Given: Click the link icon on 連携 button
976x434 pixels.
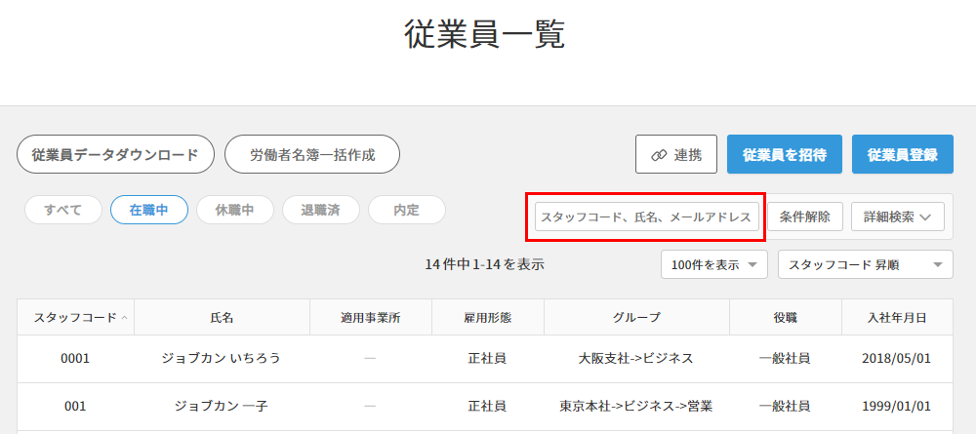Looking at the screenshot, I should (x=658, y=155).
